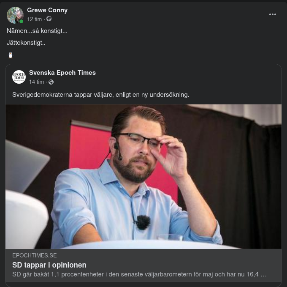Click the Jättekonstigt.. text line

pos(26,43)
